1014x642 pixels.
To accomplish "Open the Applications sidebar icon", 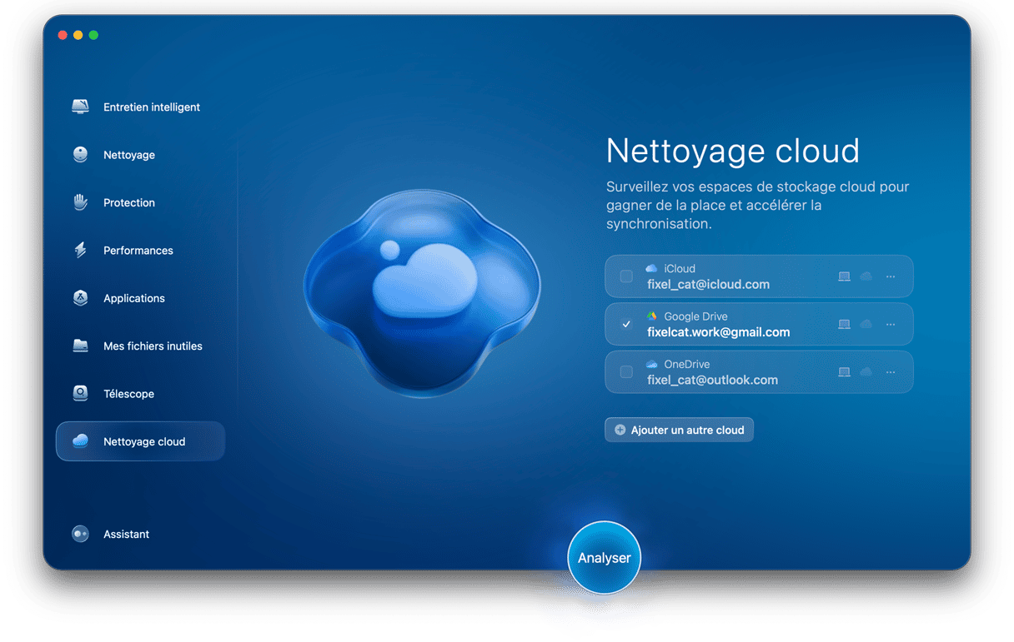I will (80, 298).
